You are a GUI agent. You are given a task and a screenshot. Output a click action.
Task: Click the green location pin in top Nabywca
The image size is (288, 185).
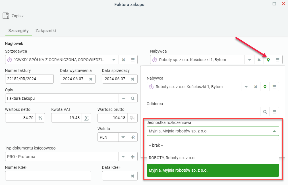click(x=268, y=60)
